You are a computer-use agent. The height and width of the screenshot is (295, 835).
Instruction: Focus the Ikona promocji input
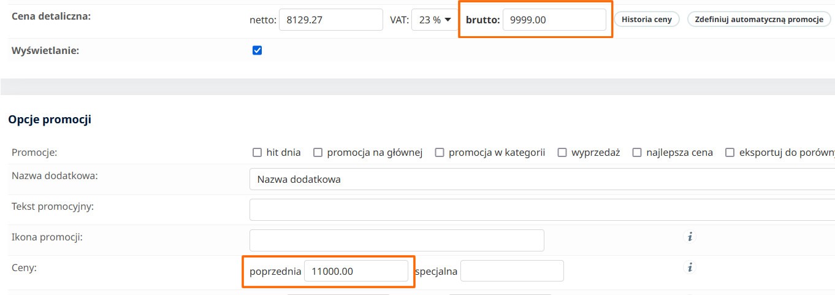(397, 240)
